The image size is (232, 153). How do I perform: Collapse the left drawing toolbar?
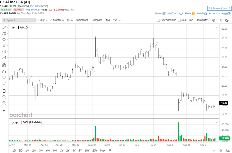pyautogui.click(x=4, y=111)
